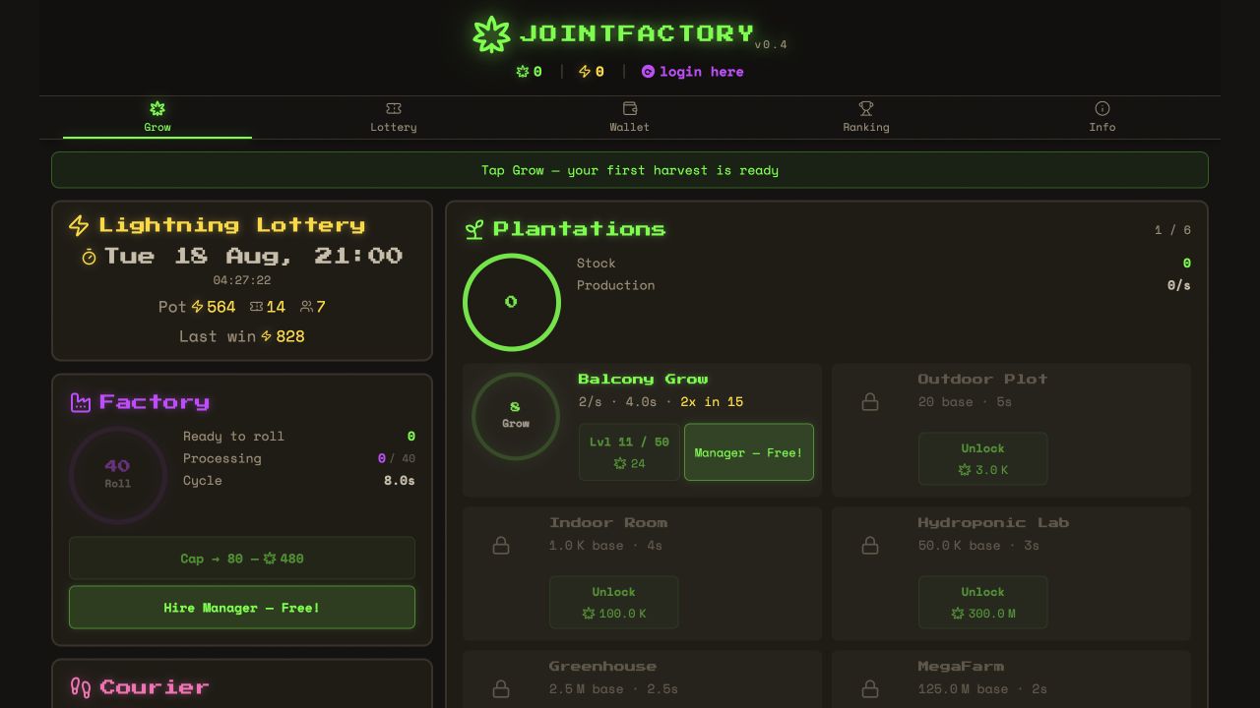
Task: Go to the Ranking tab
Action: point(866,116)
